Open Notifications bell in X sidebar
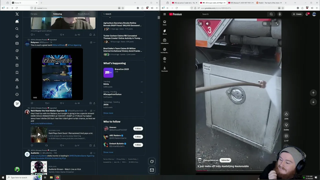The image size is (320, 180). 17,36
